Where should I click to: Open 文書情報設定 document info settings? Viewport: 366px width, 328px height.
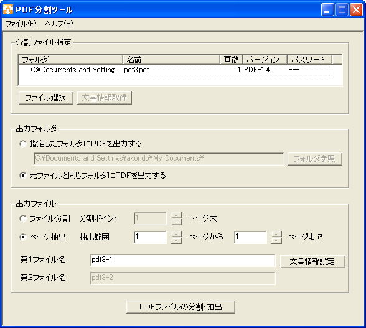(312, 261)
